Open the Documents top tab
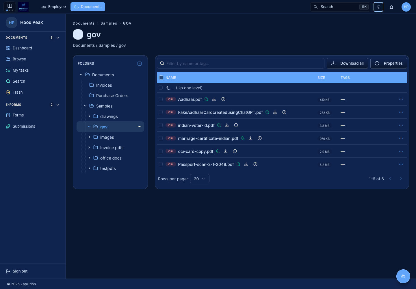The height and width of the screenshot is (289, 416). [88, 7]
